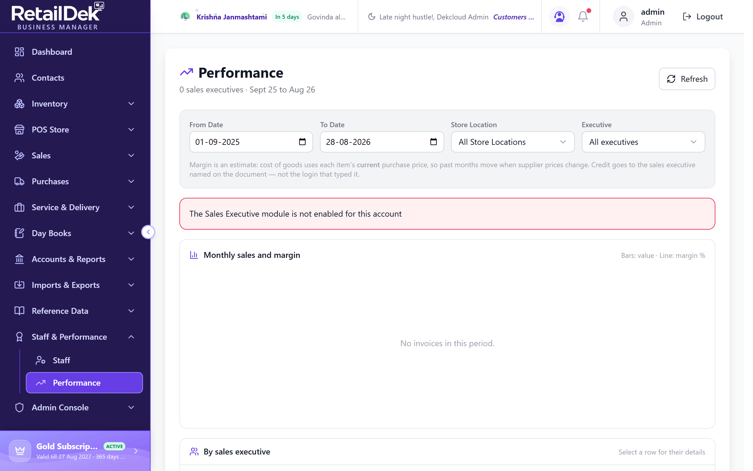Collapse the sidebar with the arrow handle
This screenshot has width=753, height=471.
coord(148,232)
